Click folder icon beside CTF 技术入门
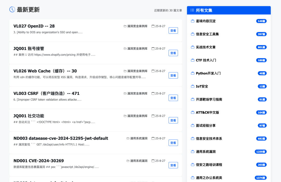 point(193,60)
